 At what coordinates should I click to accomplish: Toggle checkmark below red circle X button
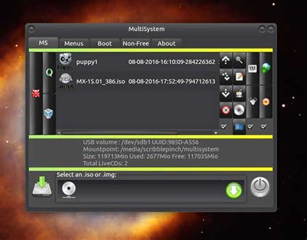tap(224, 126)
